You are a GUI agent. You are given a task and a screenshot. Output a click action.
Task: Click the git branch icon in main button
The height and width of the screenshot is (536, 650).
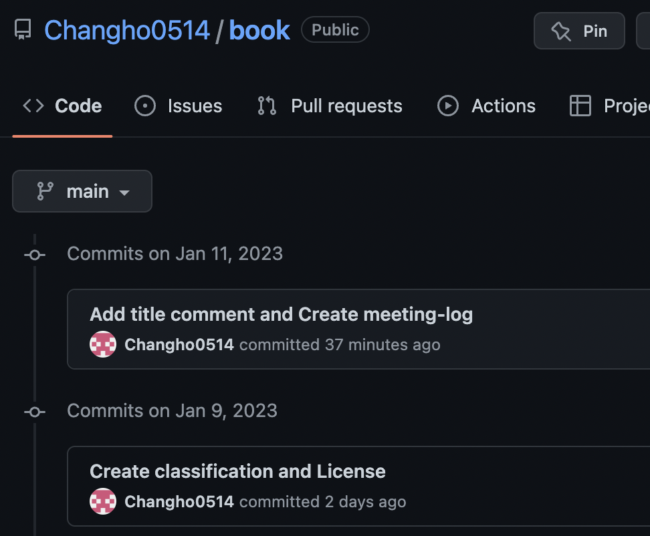tap(45, 191)
